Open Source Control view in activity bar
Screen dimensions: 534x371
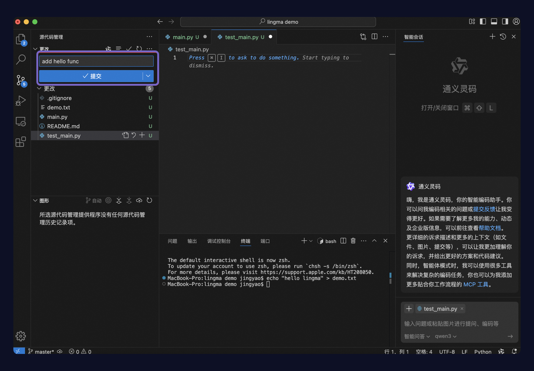[21, 80]
